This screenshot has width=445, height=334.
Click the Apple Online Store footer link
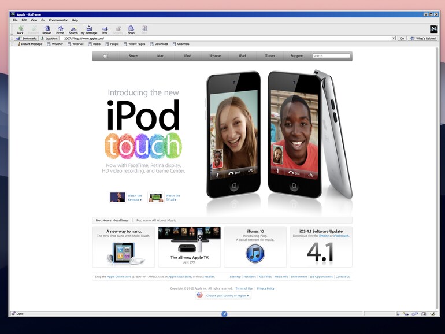[119, 277]
